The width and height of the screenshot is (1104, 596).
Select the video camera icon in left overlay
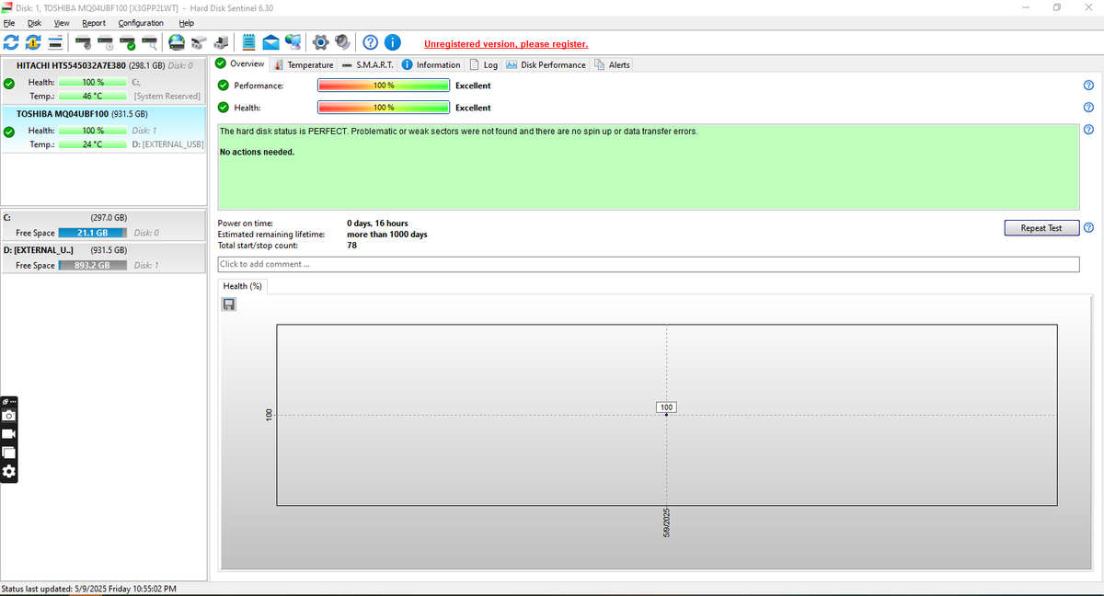[x=8, y=433]
